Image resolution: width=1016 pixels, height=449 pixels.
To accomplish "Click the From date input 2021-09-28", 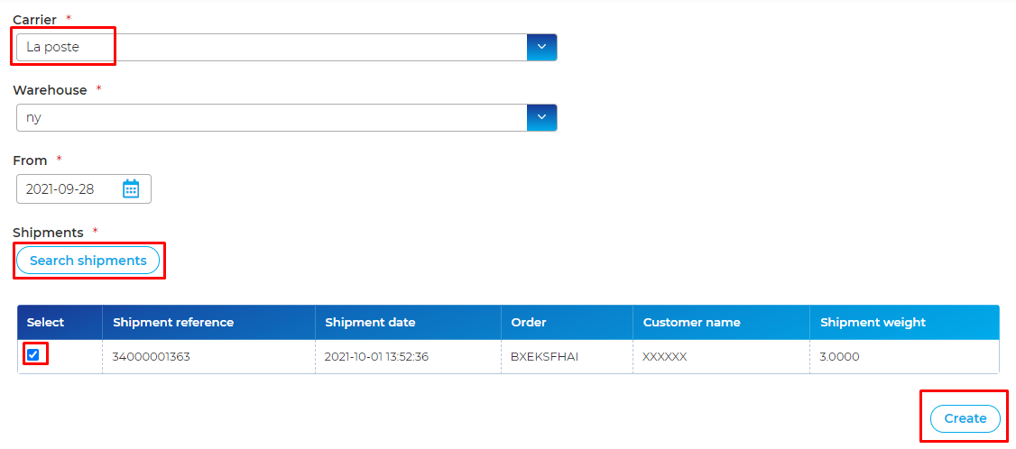I will 84,189.
